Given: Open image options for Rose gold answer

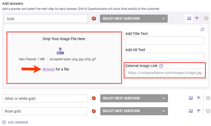Looking at the screenshot, I should click(191, 111).
